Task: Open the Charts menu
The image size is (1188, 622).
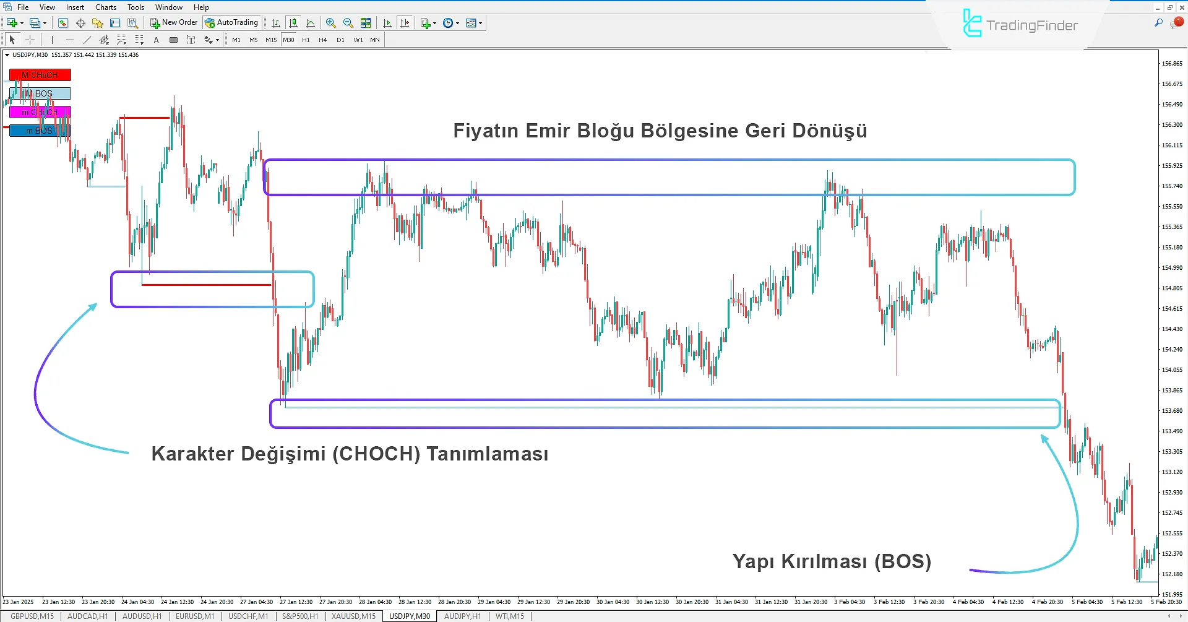Action: coord(105,7)
